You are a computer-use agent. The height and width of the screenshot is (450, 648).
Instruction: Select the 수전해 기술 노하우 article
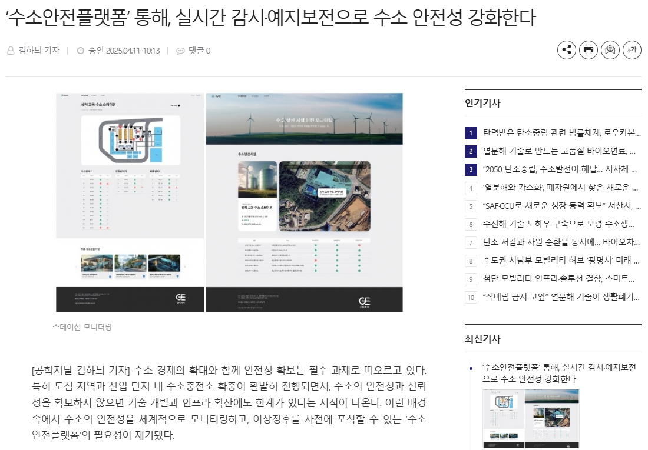(560, 224)
